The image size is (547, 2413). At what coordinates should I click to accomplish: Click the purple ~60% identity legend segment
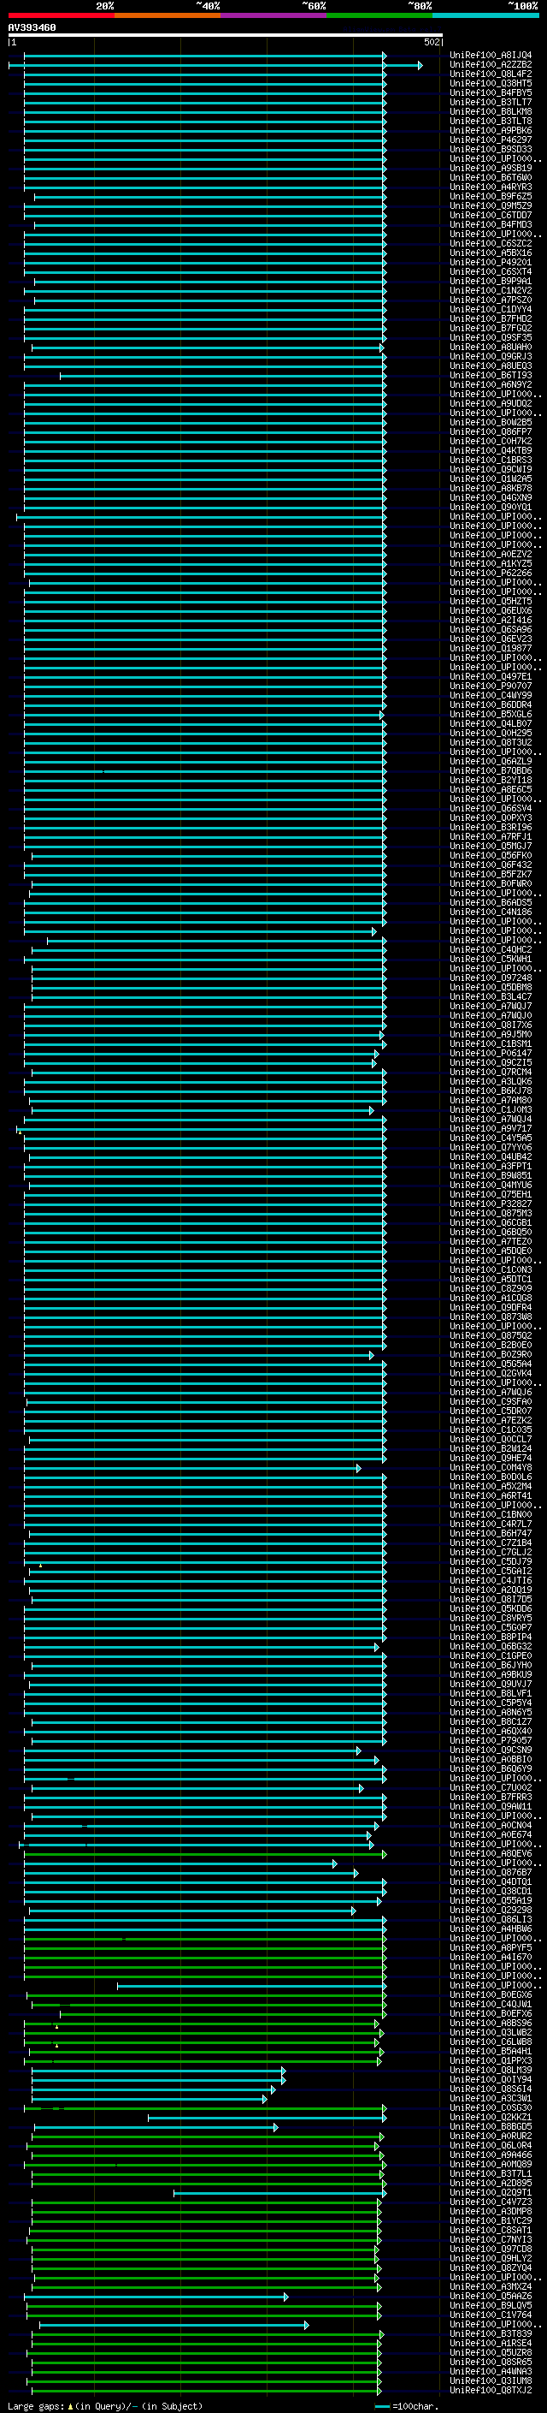click(x=274, y=16)
